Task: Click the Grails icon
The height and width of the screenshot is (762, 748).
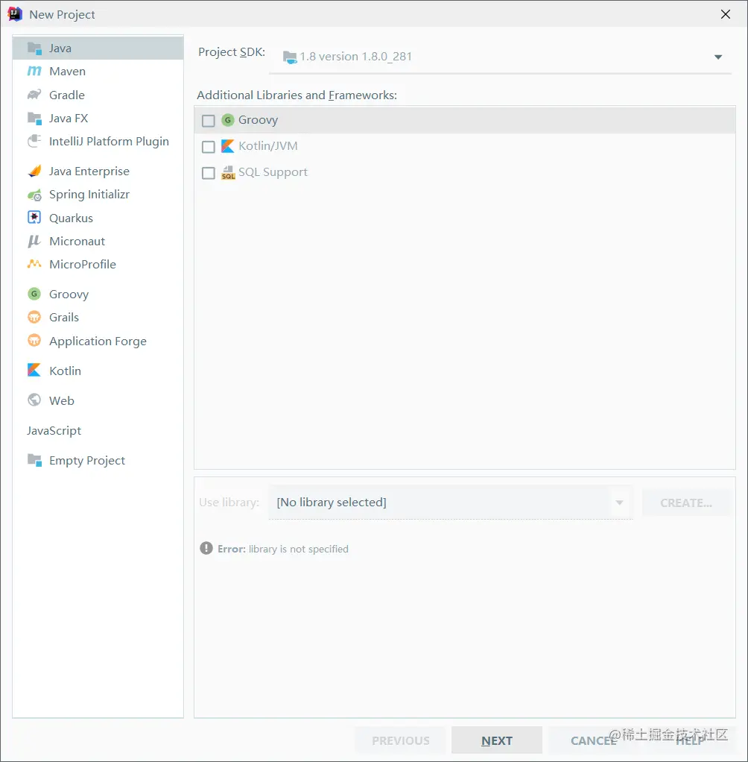Action: pos(34,317)
